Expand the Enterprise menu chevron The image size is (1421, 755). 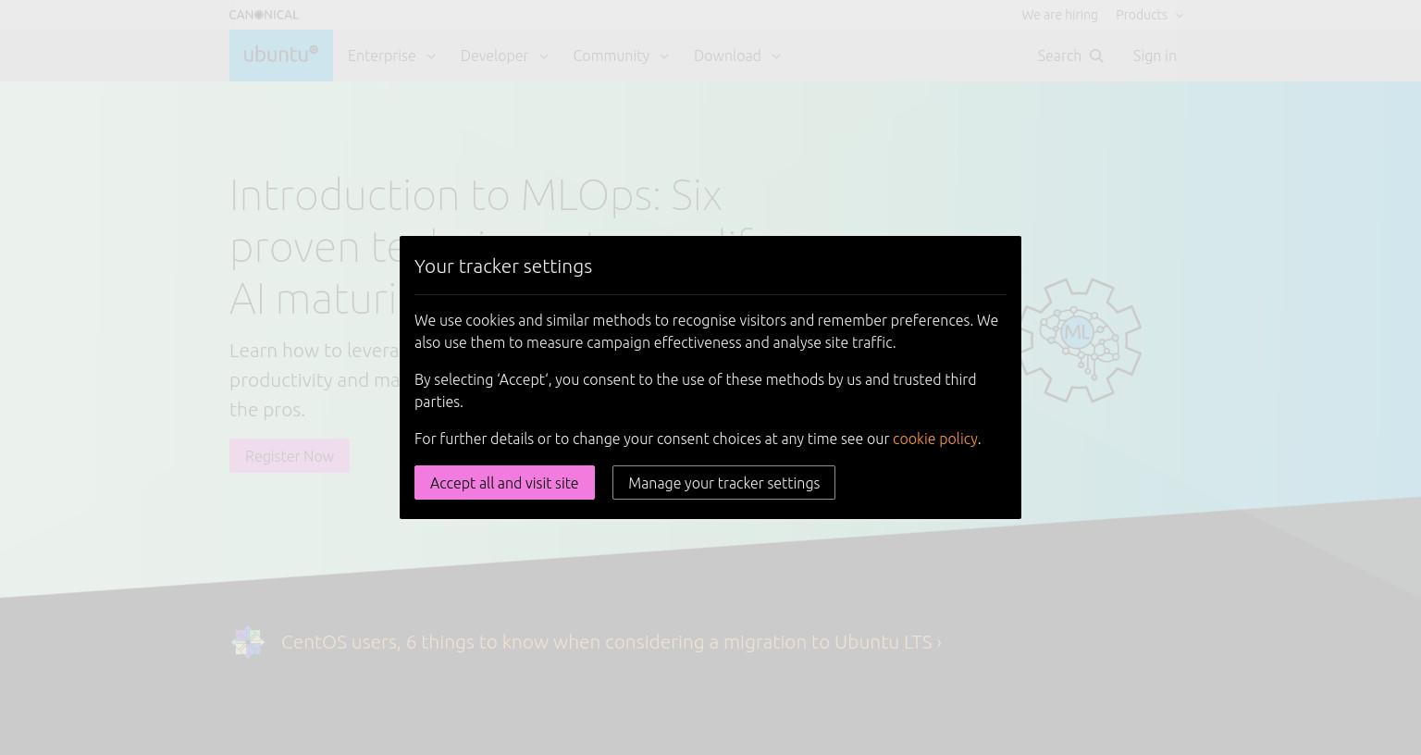(x=431, y=56)
